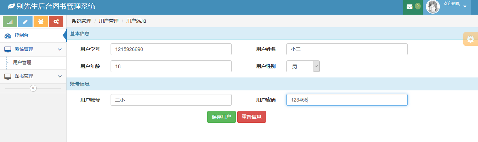Go to 系统管理 in breadcrumb
The height and width of the screenshot is (142, 478).
point(82,21)
